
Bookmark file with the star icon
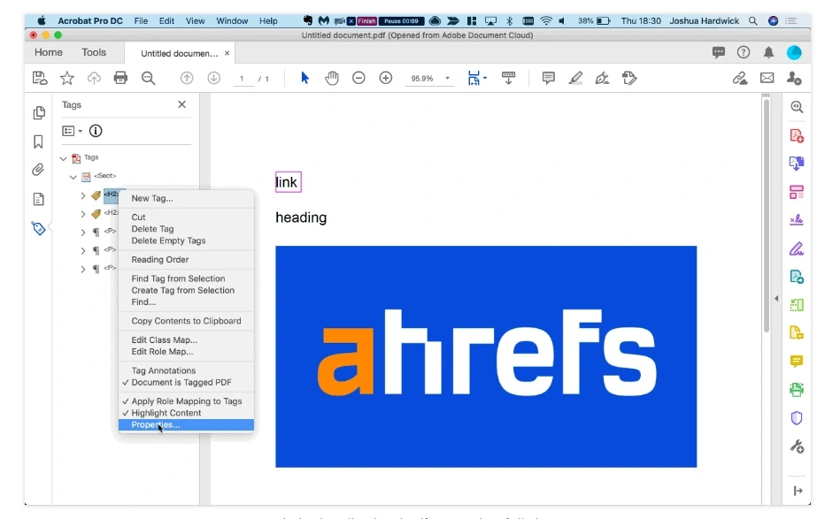pos(67,78)
